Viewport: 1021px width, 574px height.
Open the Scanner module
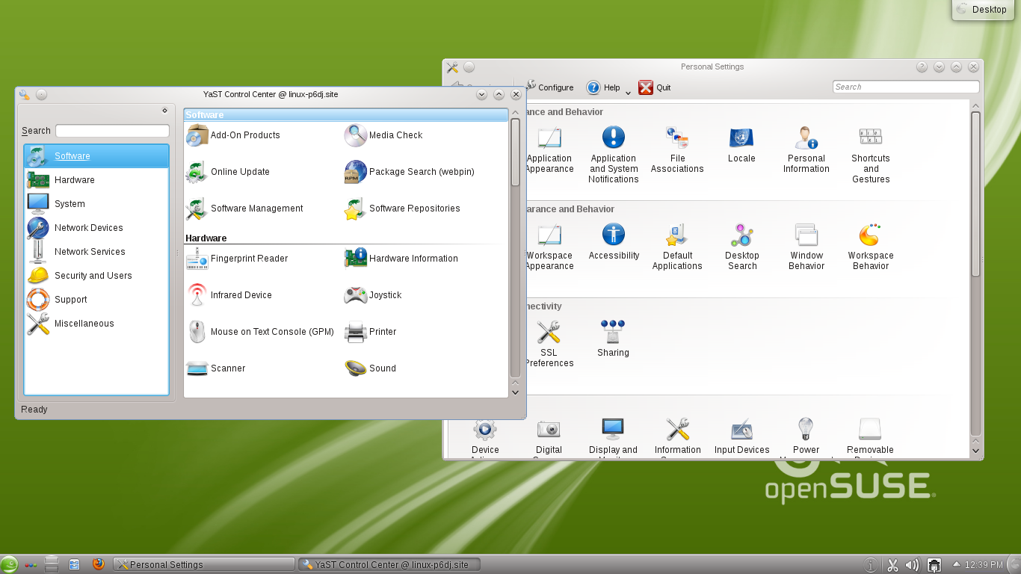point(216,368)
